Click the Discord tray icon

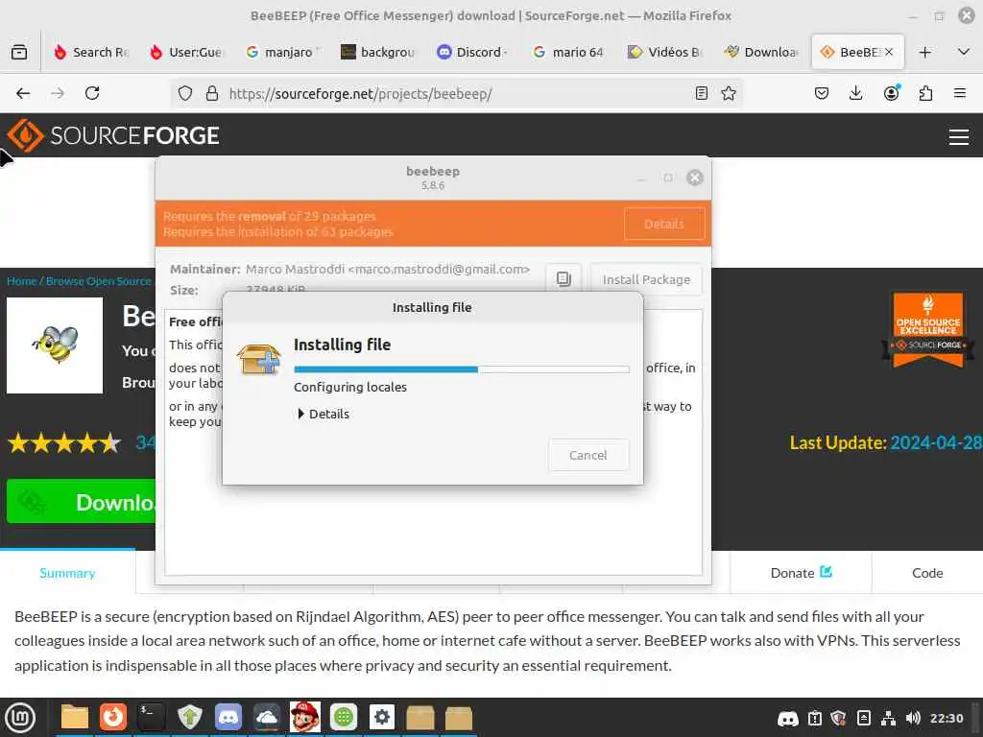coord(787,718)
